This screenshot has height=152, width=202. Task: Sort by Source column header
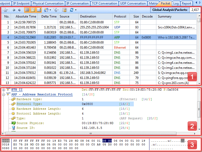(68, 16)
